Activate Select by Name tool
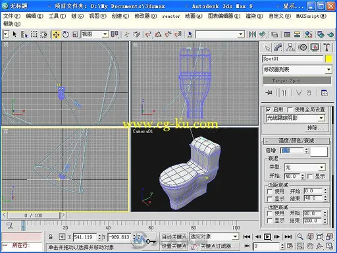 pos(24,34)
